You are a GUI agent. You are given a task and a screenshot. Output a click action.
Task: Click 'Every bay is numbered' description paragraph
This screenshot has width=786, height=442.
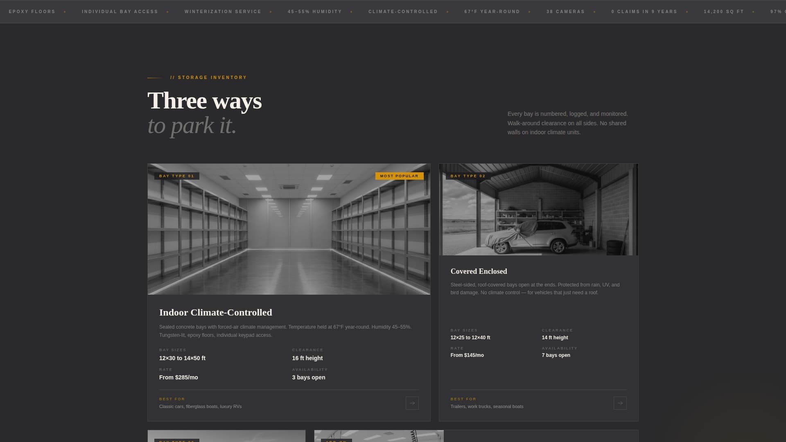click(x=568, y=123)
